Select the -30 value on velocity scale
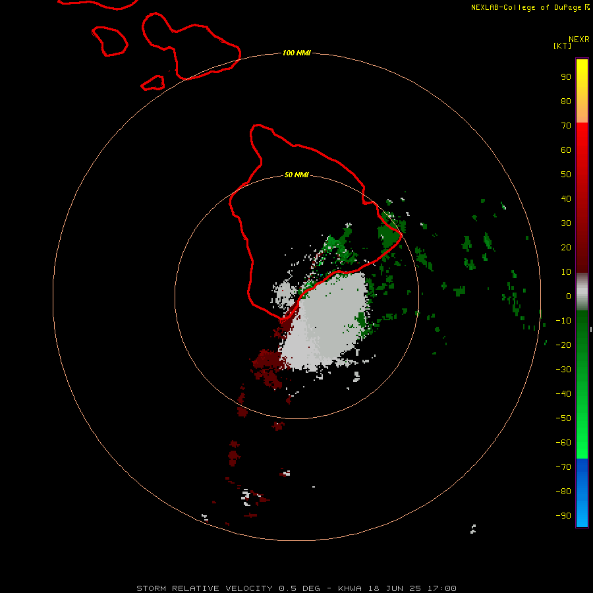The height and width of the screenshot is (593, 593). click(x=563, y=370)
